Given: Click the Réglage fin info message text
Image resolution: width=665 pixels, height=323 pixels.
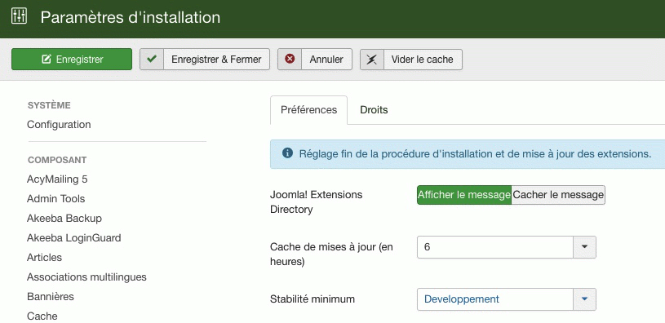Looking at the screenshot, I should coord(475,153).
